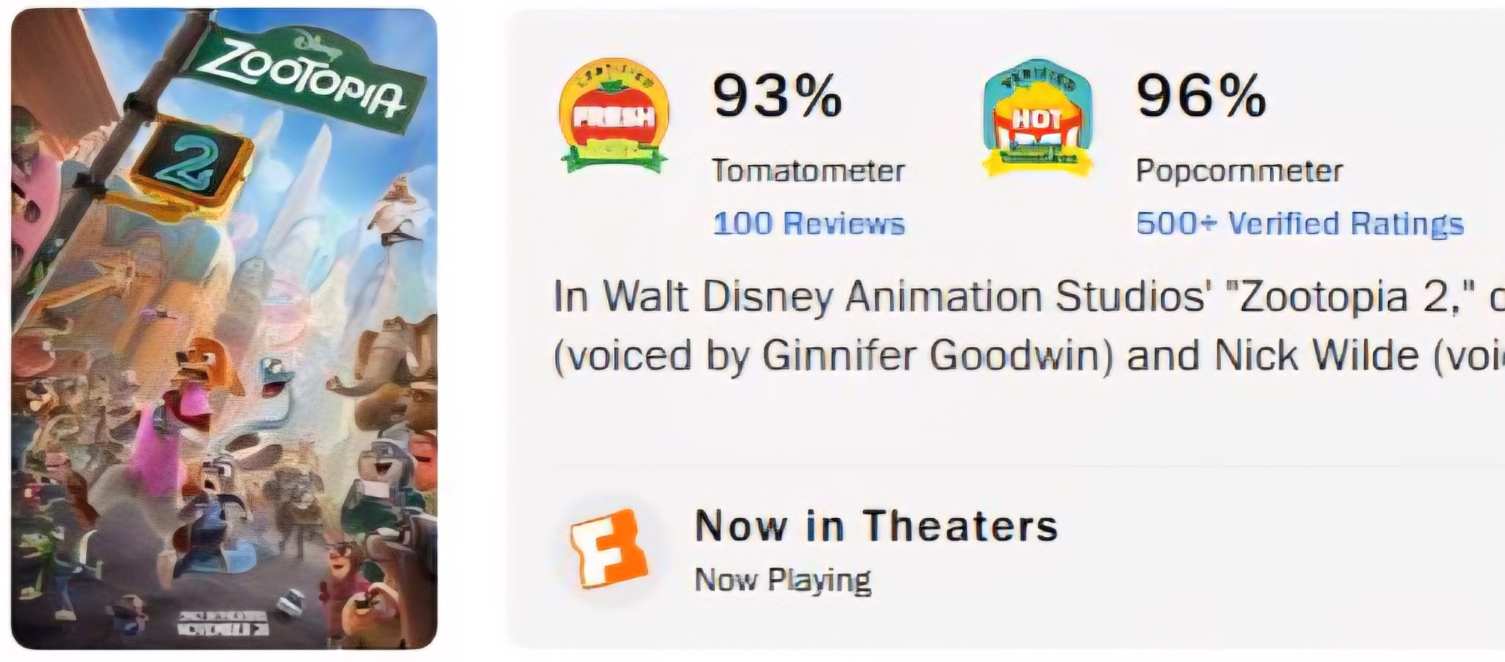Click the Certified Fresh tomato badge
1505x662 pixels.
point(614,115)
